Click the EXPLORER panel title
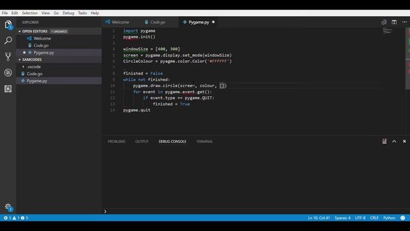Image resolution: width=410 pixels, height=231 pixels. click(x=30, y=22)
